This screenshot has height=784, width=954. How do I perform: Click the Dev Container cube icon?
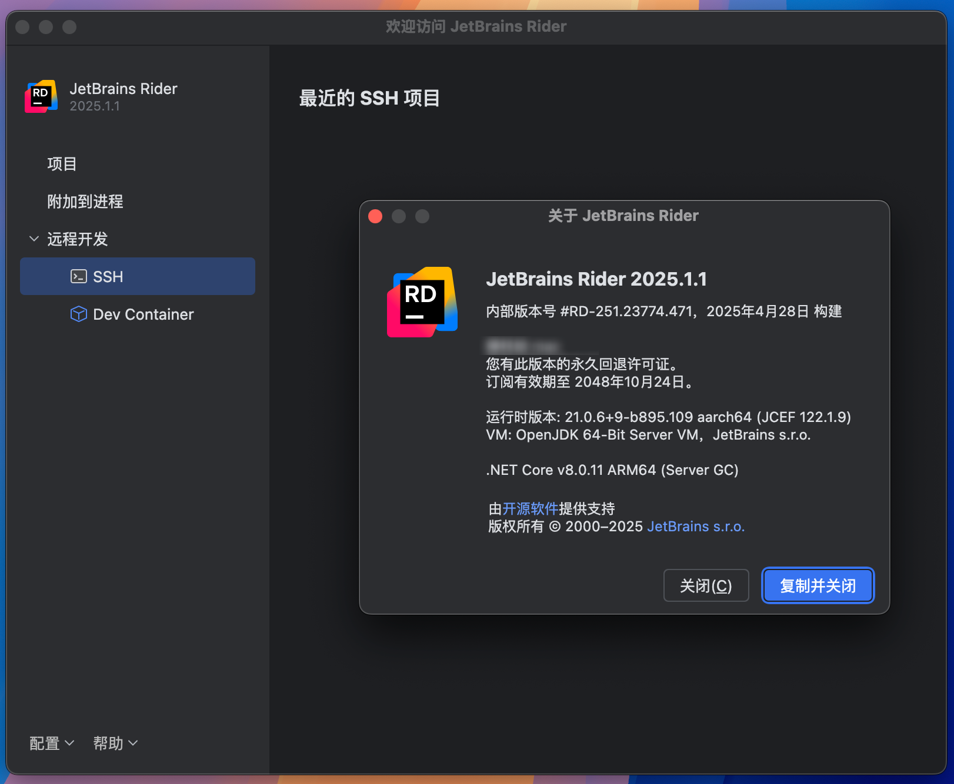tap(79, 314)
